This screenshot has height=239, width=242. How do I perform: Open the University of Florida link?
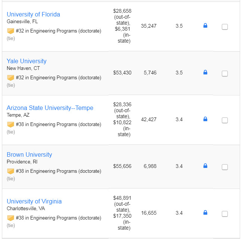click(33, 14)
